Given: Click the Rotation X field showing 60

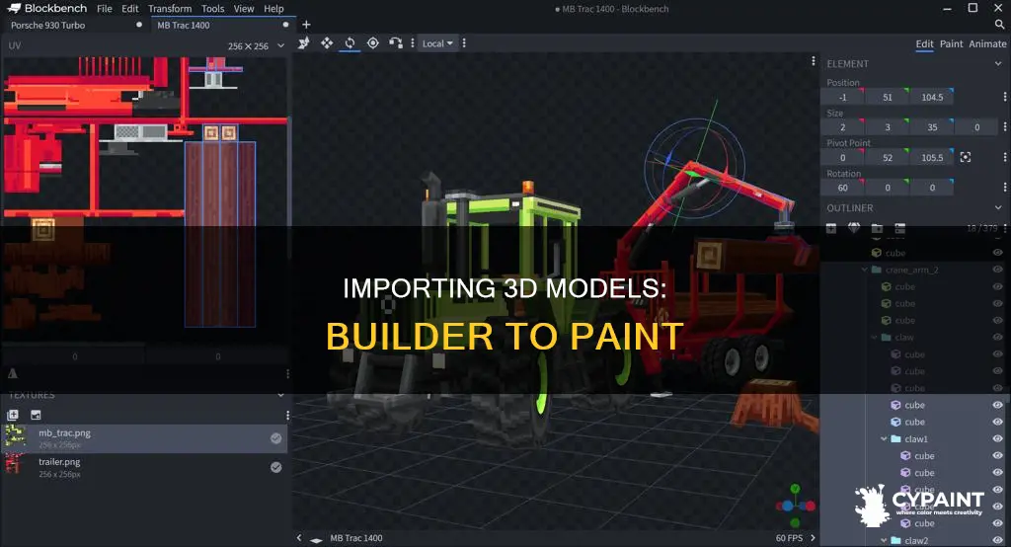Looking at the screenshot, I should (x=842, y=188).
